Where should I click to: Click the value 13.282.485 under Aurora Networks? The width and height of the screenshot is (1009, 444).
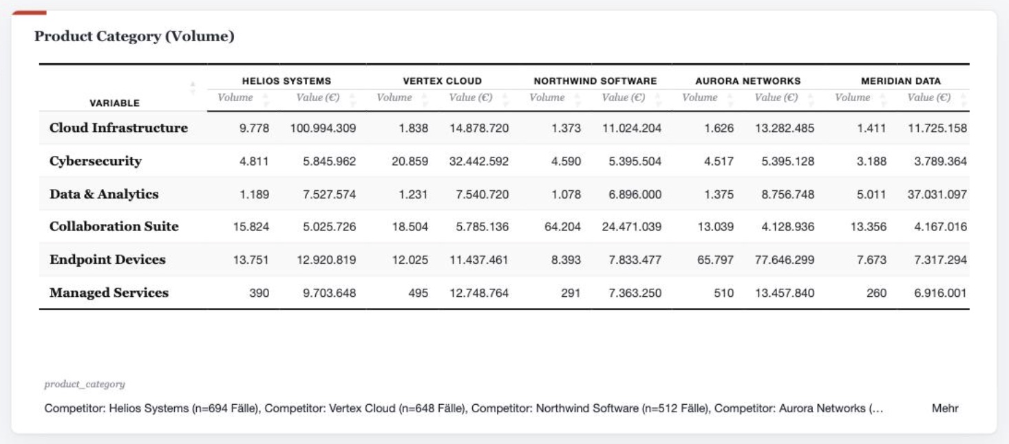pyautogui.click(x=785, y=128)
